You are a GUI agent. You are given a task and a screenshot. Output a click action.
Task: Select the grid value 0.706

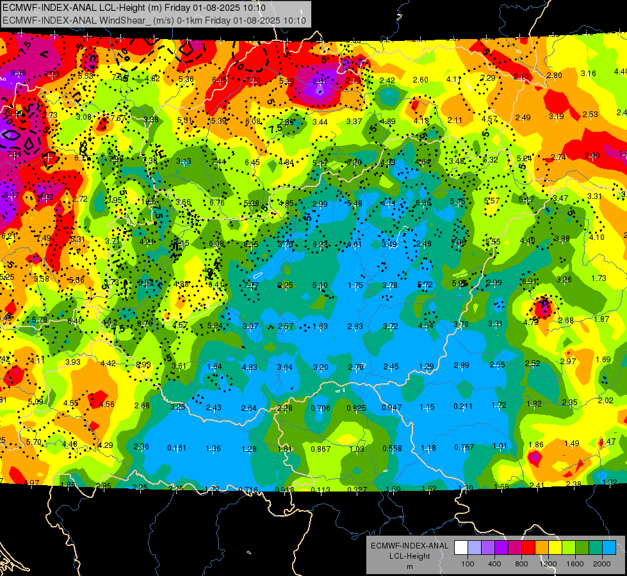tap(321, 408)
